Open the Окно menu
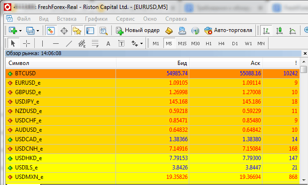This screenshot has width=308, height=185. click(150, 19)
